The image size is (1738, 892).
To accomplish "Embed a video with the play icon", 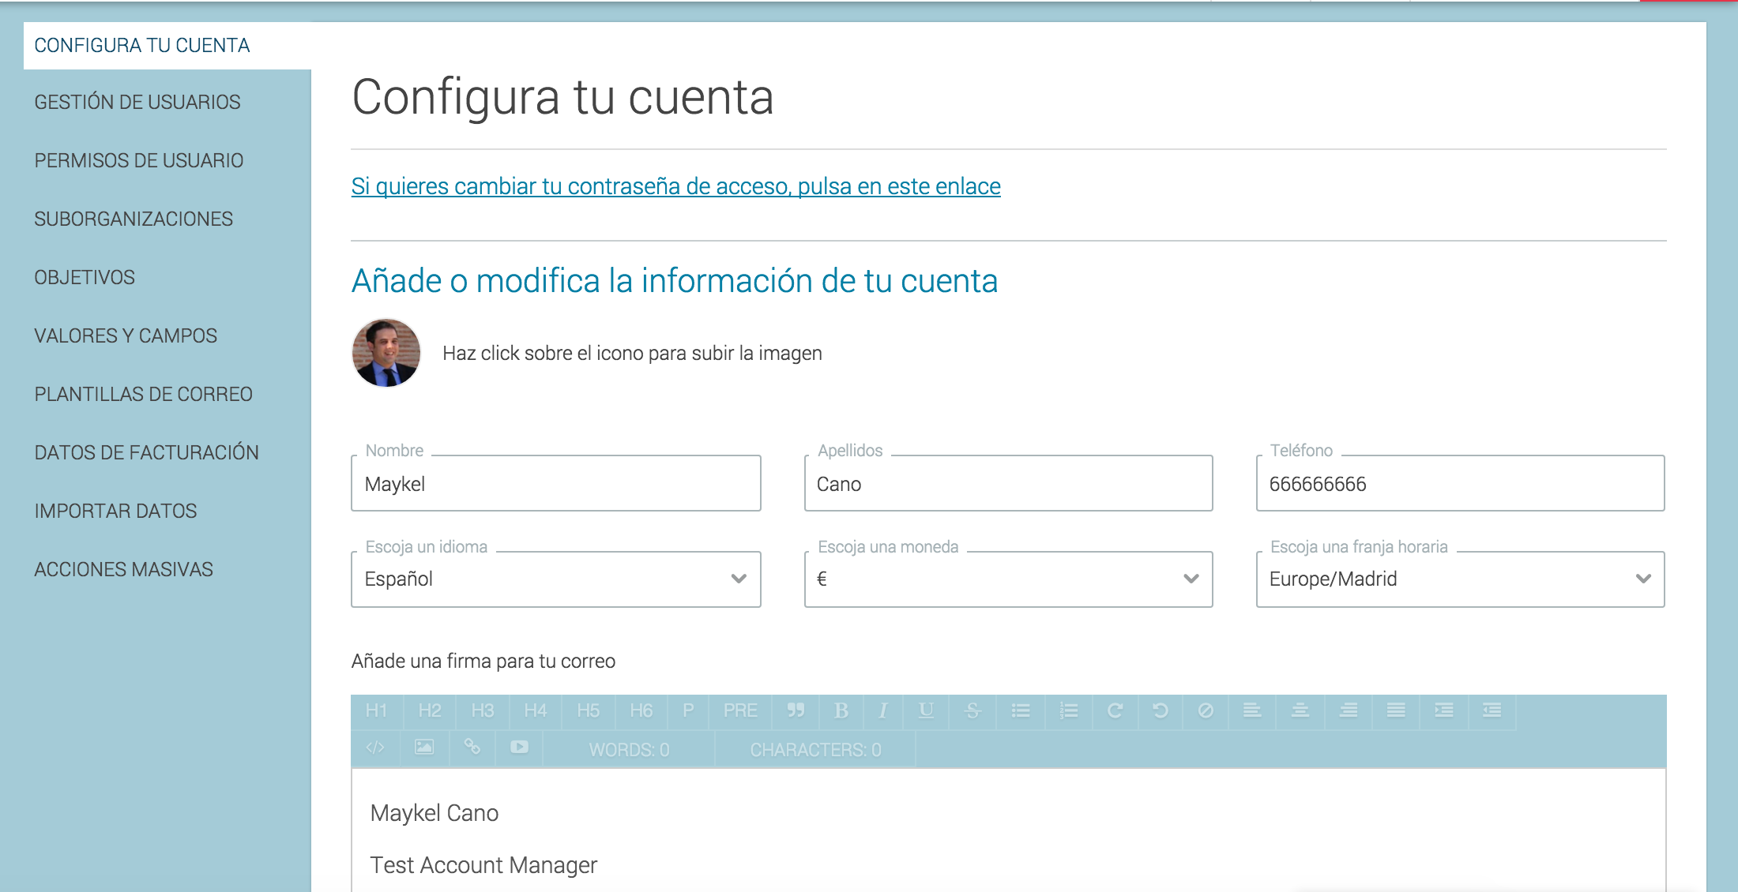I will coord(519,748).
